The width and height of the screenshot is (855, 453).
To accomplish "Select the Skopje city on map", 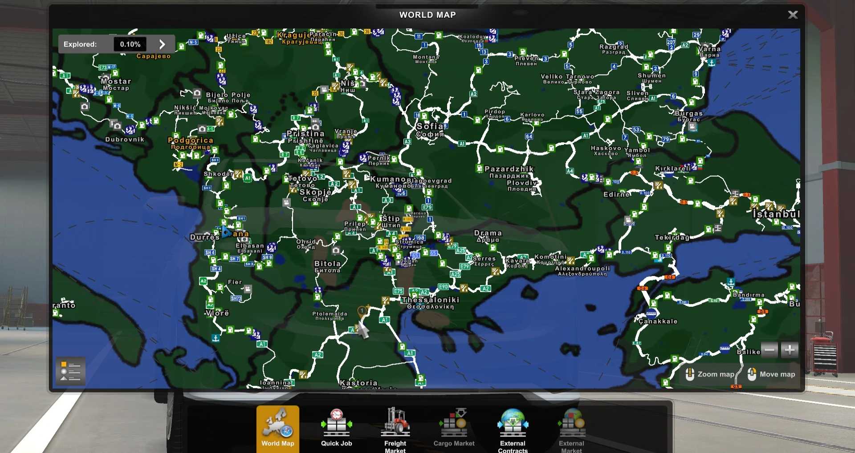I will [x=315, y=192].
